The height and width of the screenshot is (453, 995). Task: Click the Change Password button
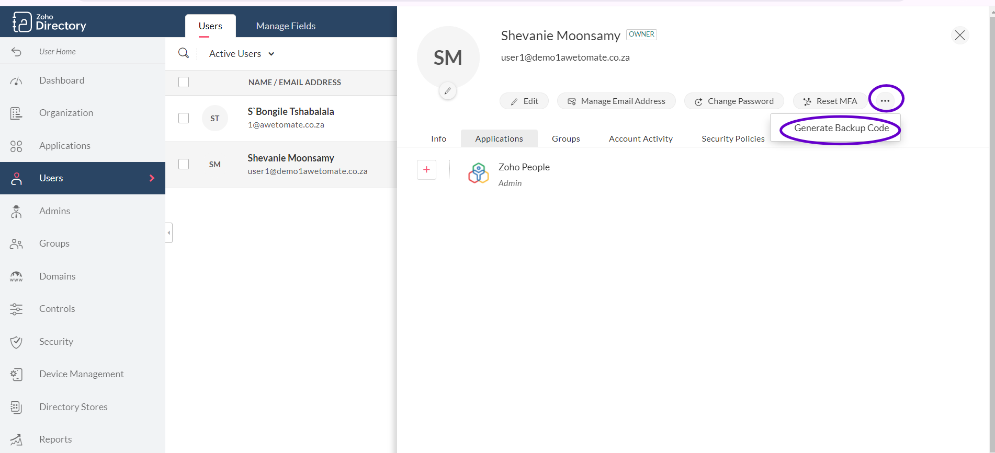(x=734, y=101)
